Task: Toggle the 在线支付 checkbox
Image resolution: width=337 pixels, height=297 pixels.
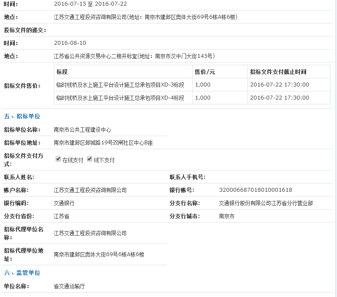Action: coord(58,159)
